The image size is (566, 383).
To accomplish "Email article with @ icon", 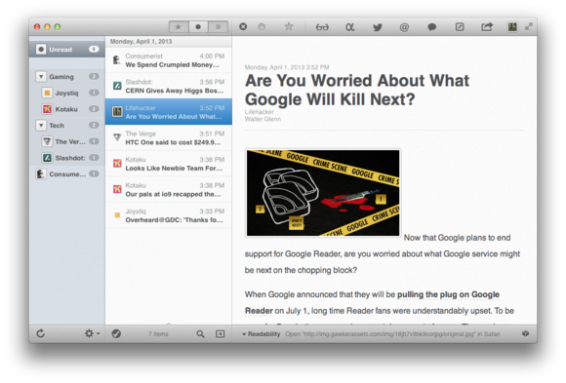I will (x=404, y=27).
